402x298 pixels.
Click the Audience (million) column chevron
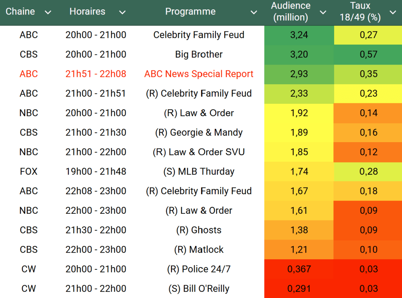pos(323,13)
